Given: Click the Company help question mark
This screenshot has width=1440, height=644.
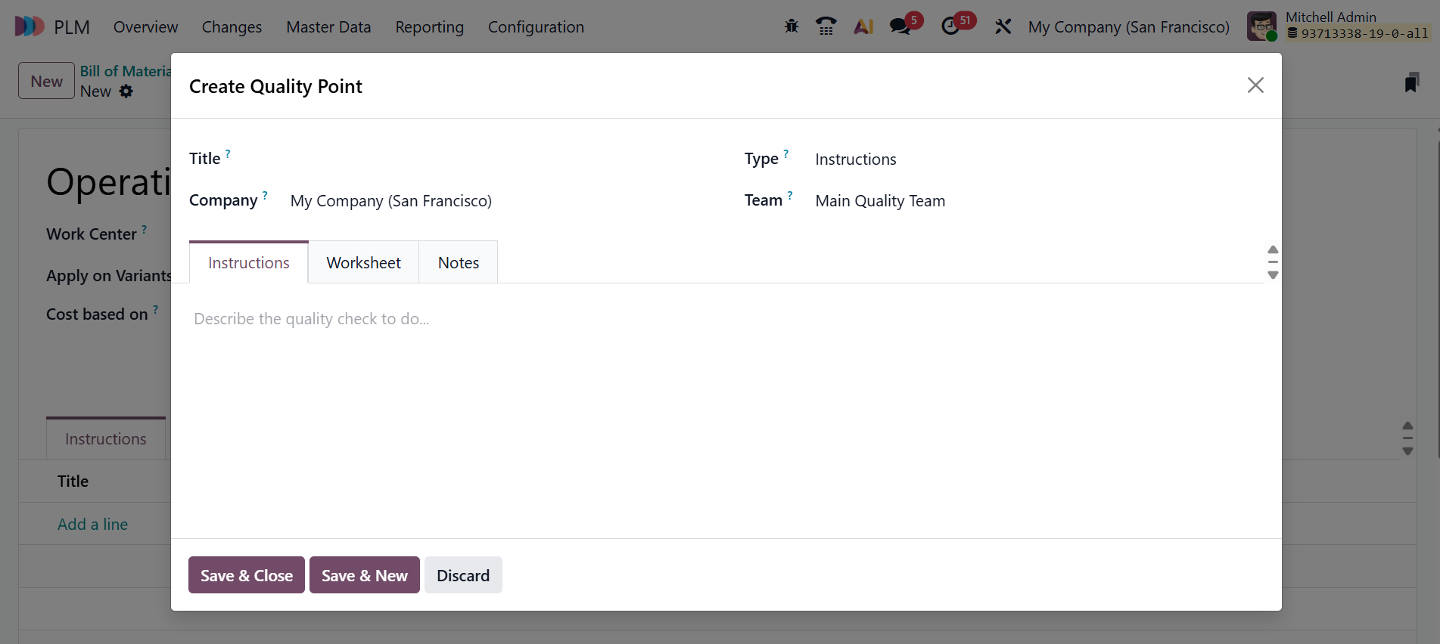Looking at the screenshot, I should [x=265, y=195].
